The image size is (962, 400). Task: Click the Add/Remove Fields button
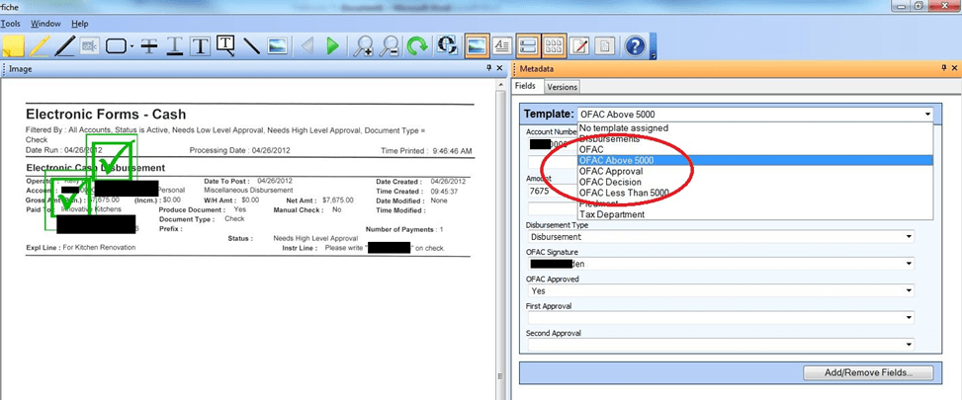[x=868, y=372]
